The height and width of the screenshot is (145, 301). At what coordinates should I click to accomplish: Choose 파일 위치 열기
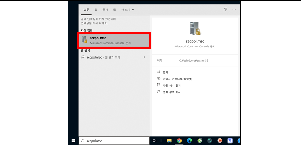(172, 86)
